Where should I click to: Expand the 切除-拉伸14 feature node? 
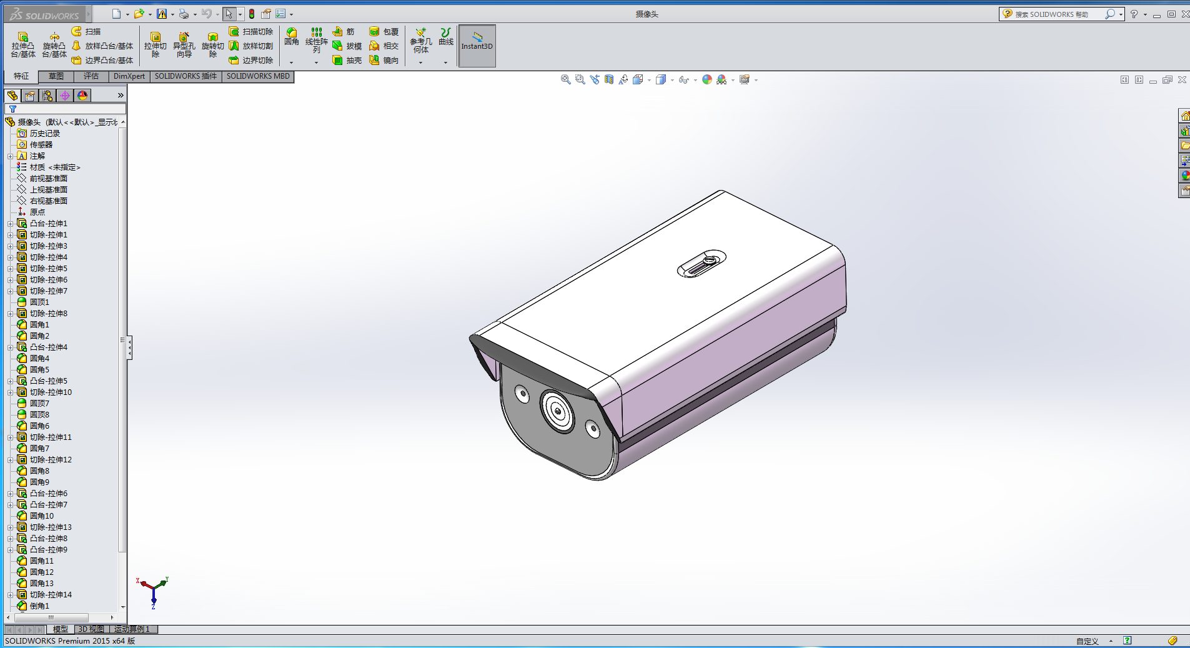[x=10, y=595]
